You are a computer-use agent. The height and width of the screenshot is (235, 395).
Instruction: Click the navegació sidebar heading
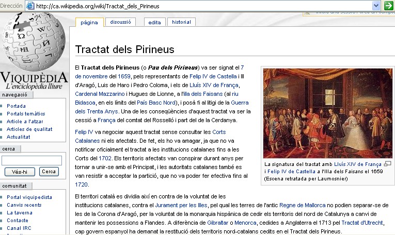(14, 95)
